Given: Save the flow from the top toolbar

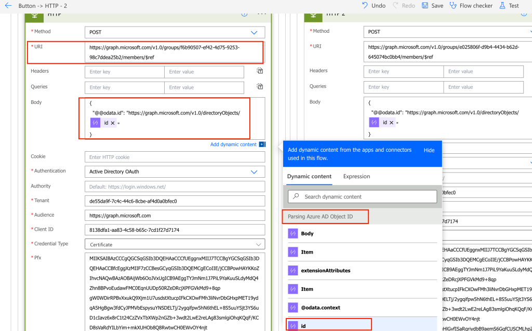Looking at the screenshot, I should 432,6.
